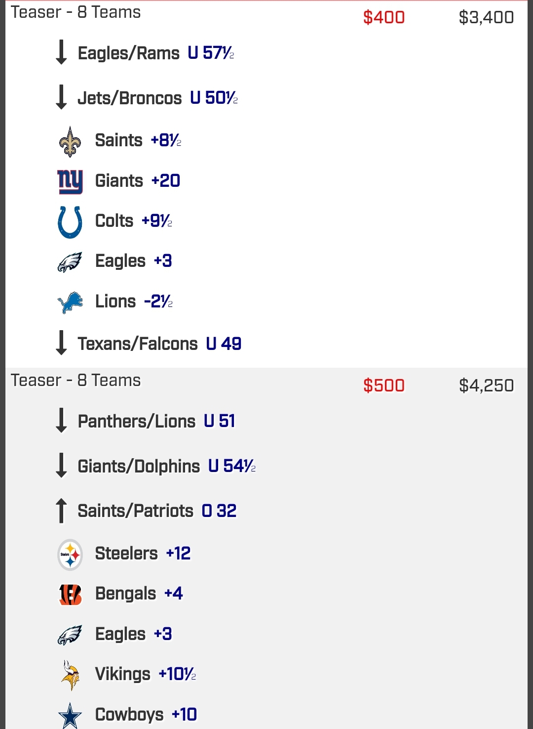Click the Saints/Patriots over arrow
Screen dimensions: 533x729
point(61,511)
